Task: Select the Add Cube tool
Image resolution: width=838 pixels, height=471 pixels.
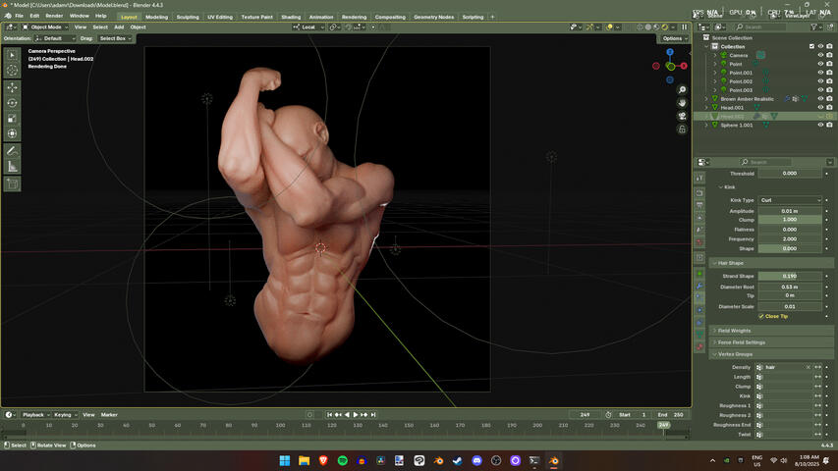Action: [12, 184]
